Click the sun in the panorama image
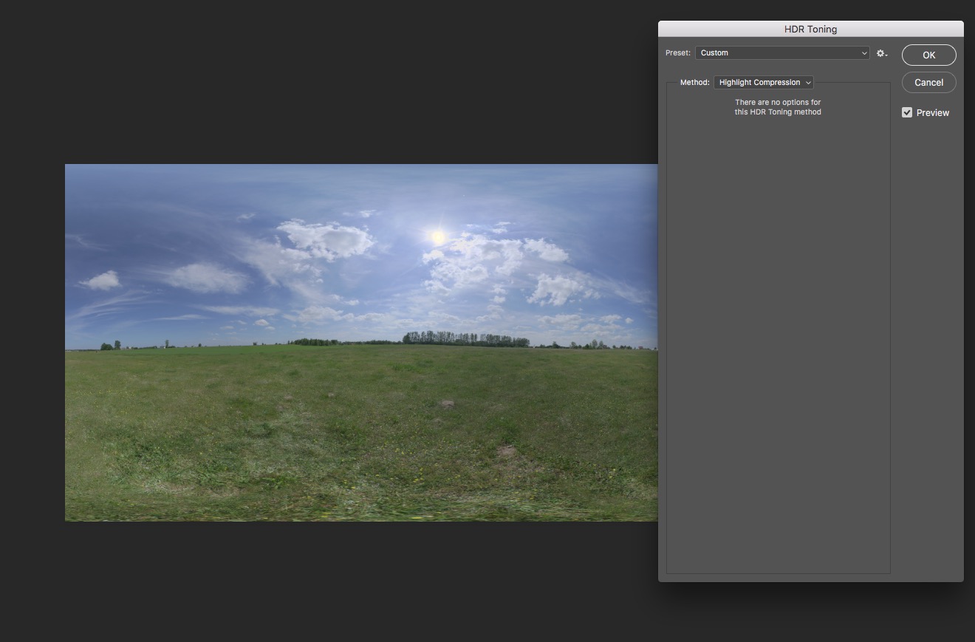The width and height of the screenshot is (975, 642). [x=438, y=236]
